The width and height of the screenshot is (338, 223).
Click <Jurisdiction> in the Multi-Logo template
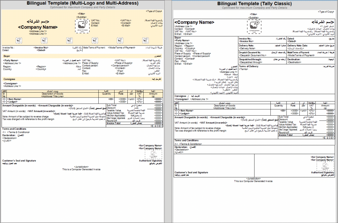(x=81, y=167)
